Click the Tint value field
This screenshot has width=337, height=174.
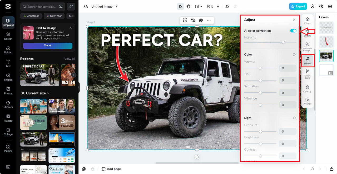click(288, 81)
